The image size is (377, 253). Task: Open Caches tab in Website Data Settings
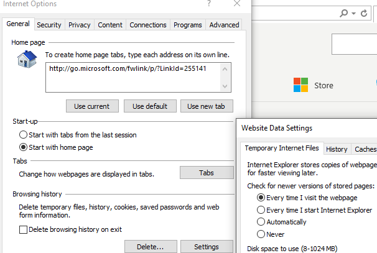click(365, 149)
